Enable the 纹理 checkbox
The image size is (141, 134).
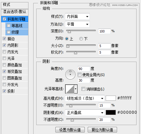pos(8,32)
